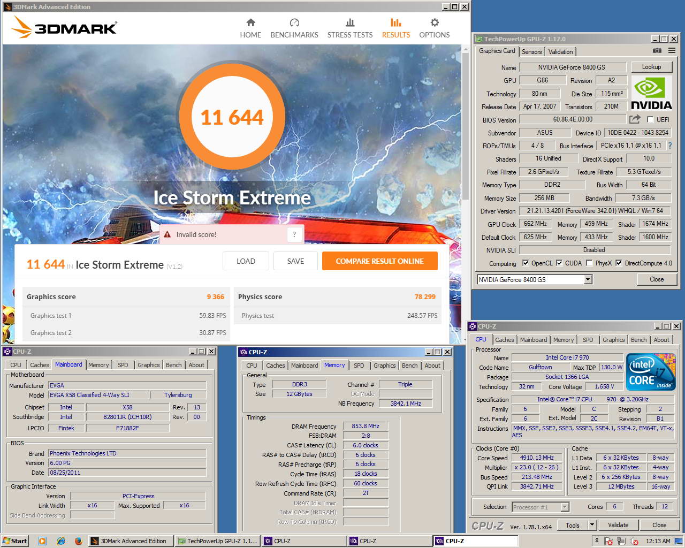Image resolution: width=685 pixels, height=548 pixels.
Task: Take GPU-Z screenshot with camera icon
Action: coord(657,50)
